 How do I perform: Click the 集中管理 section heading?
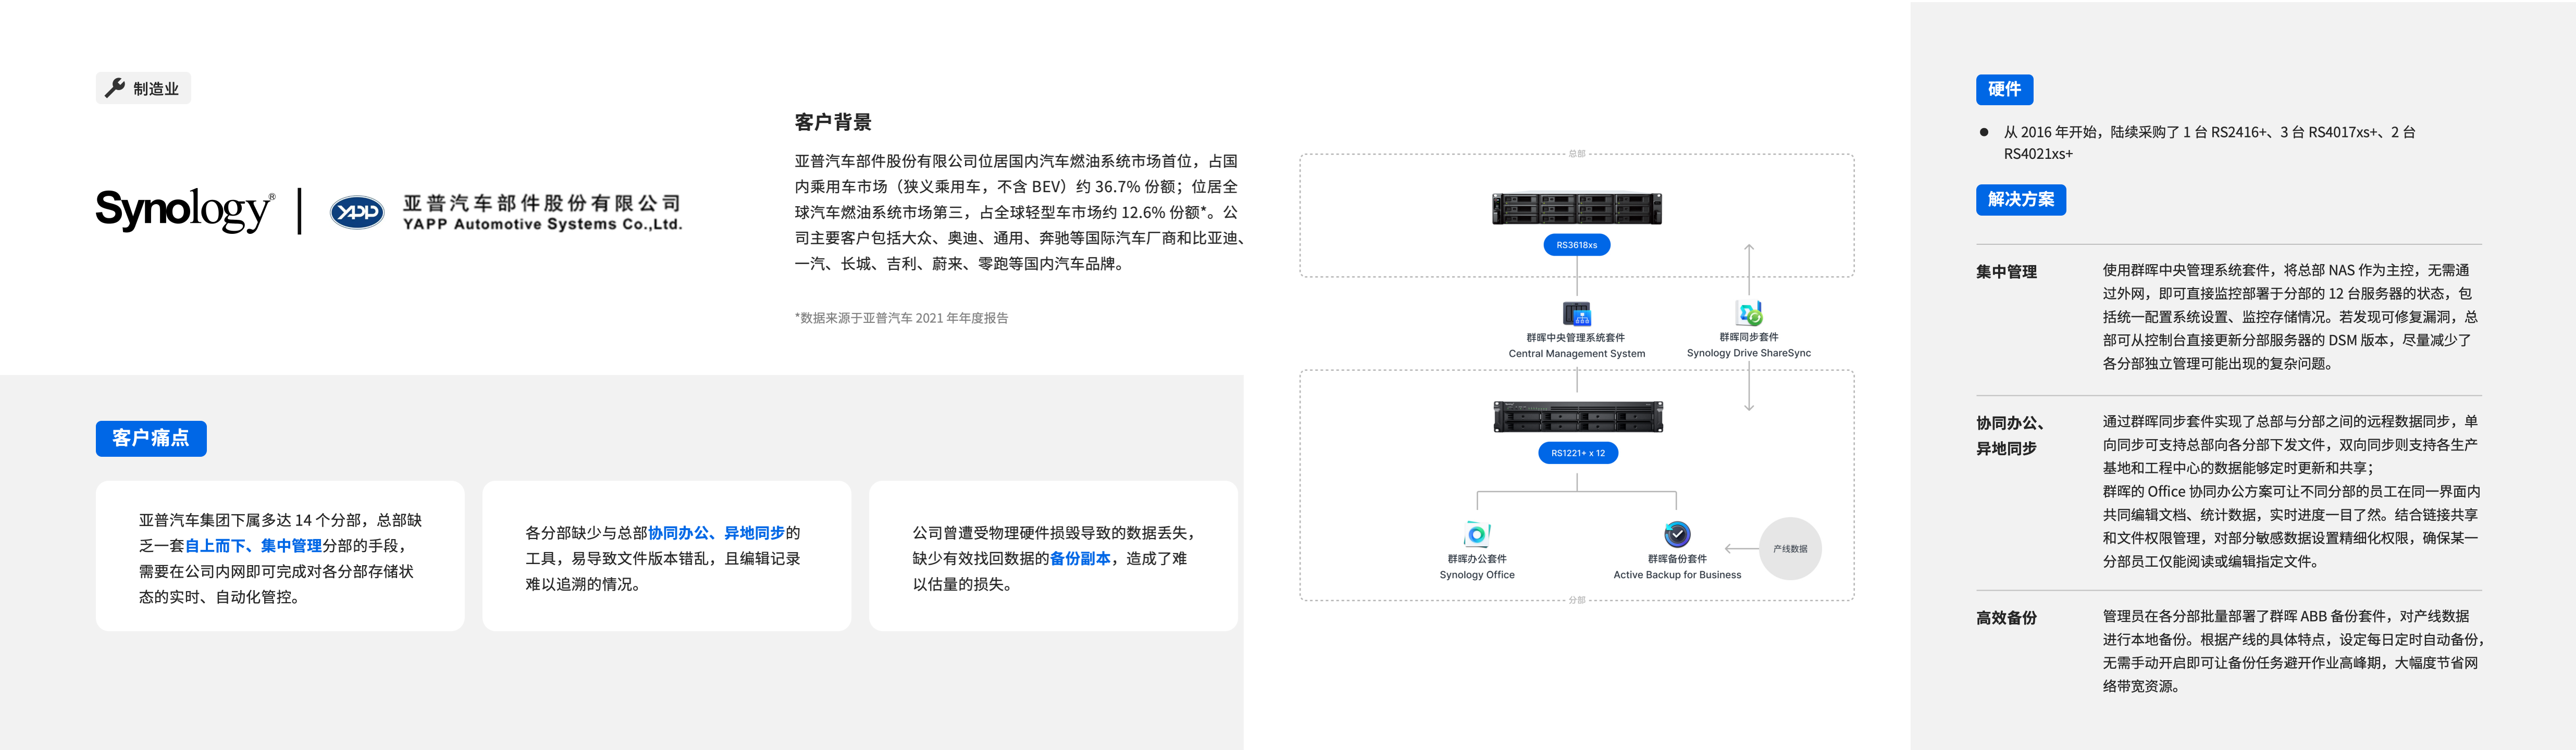click(x=2006, y=272)
